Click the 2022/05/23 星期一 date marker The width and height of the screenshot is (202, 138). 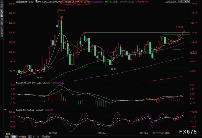click(162, 133)
